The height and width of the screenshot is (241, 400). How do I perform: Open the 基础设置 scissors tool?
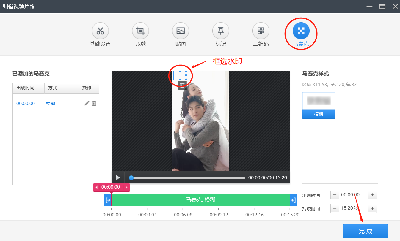(x=100, y=31)
